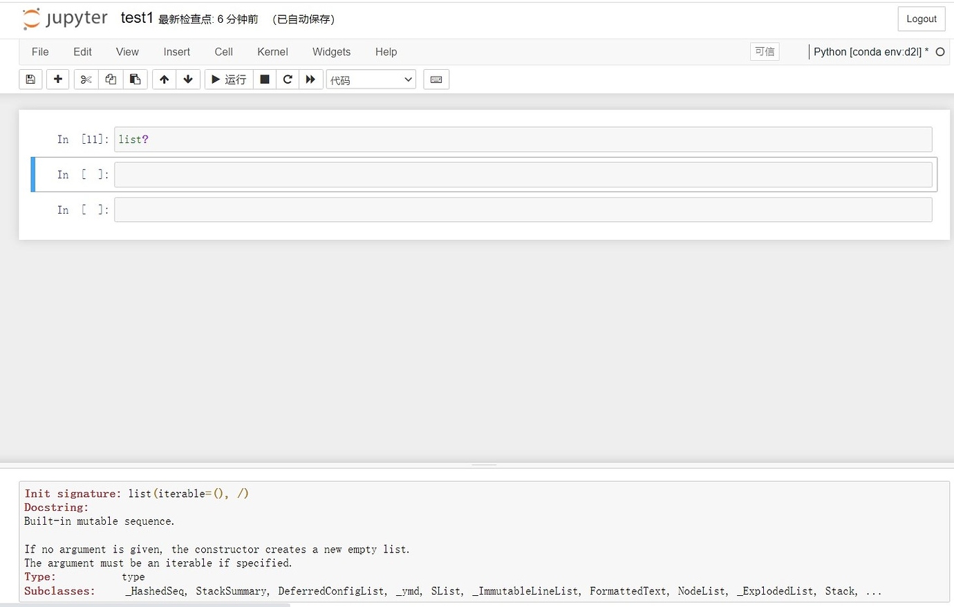Click the 可信 trust indicator
Screen dimensions: 954x607
pyautogui.click(x=764, y=51)
